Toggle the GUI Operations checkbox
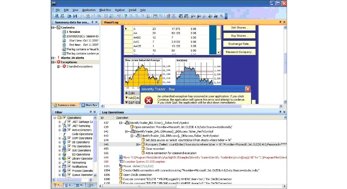The height and width of the screenshot is (189, 347). click(x=69, y=150)
